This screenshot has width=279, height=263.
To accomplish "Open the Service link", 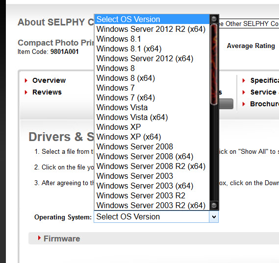I will (263, 92).
